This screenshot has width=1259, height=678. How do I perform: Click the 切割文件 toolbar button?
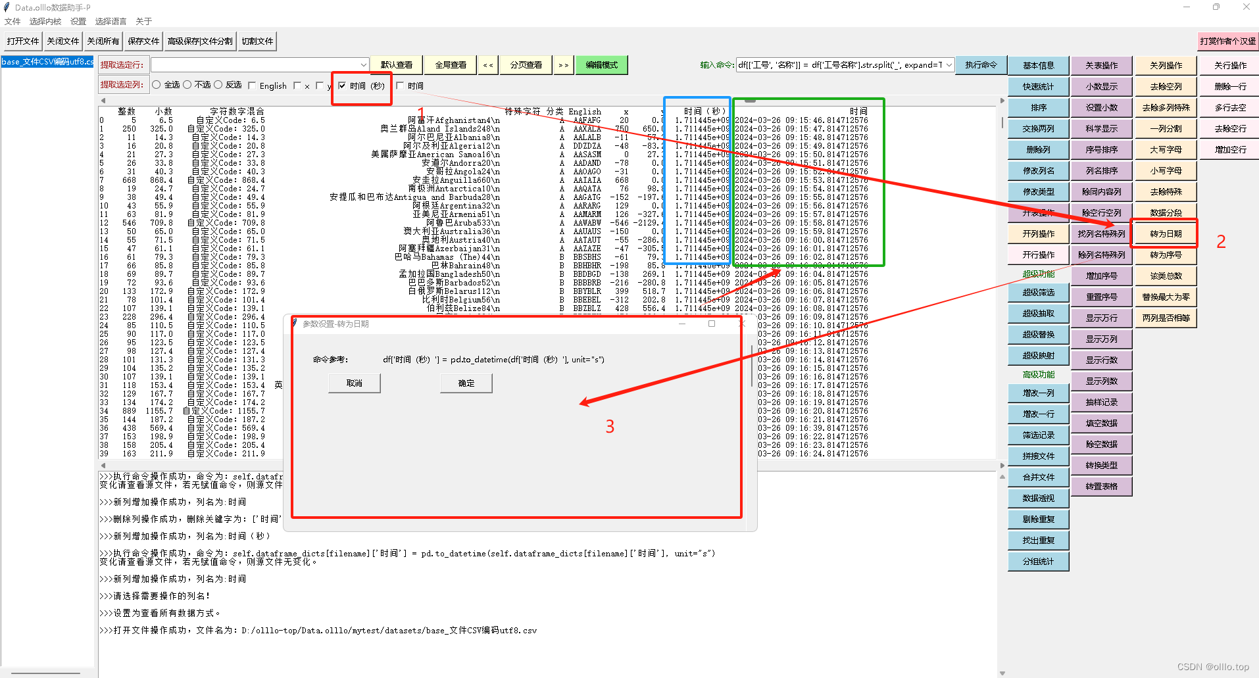[x=257, y=41]
